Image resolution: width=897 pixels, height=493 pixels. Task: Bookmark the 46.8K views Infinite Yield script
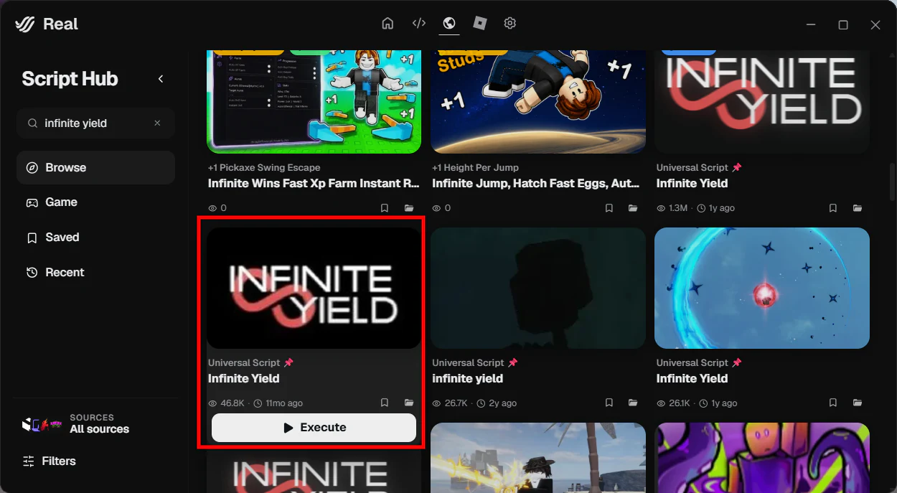[x=385, y=403]
